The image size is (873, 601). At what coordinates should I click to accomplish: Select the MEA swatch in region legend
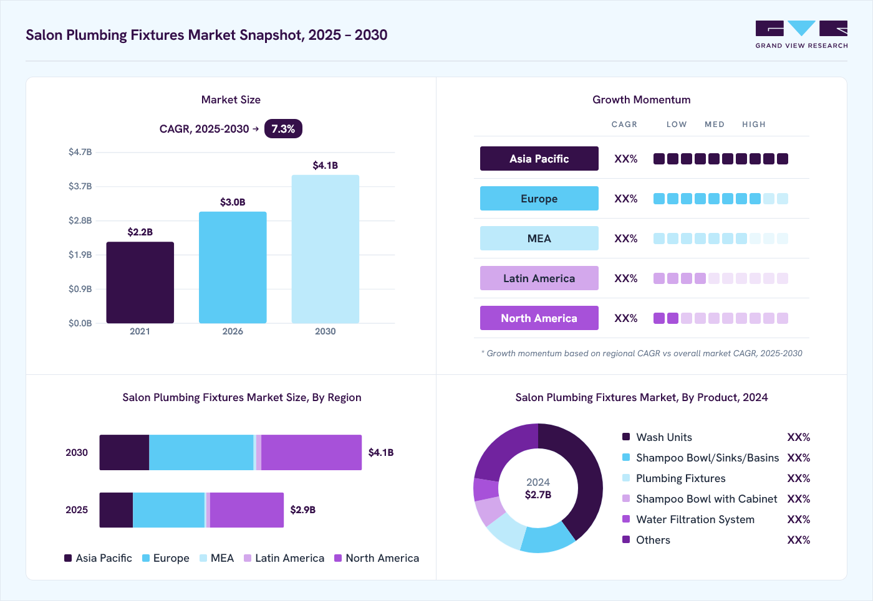203,558
